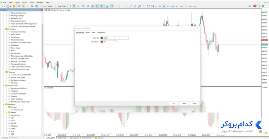Click the zoom out magnifier icon
Image resolution: width=269 pixels, height=139 pixels.
click(x=88, y=6)
